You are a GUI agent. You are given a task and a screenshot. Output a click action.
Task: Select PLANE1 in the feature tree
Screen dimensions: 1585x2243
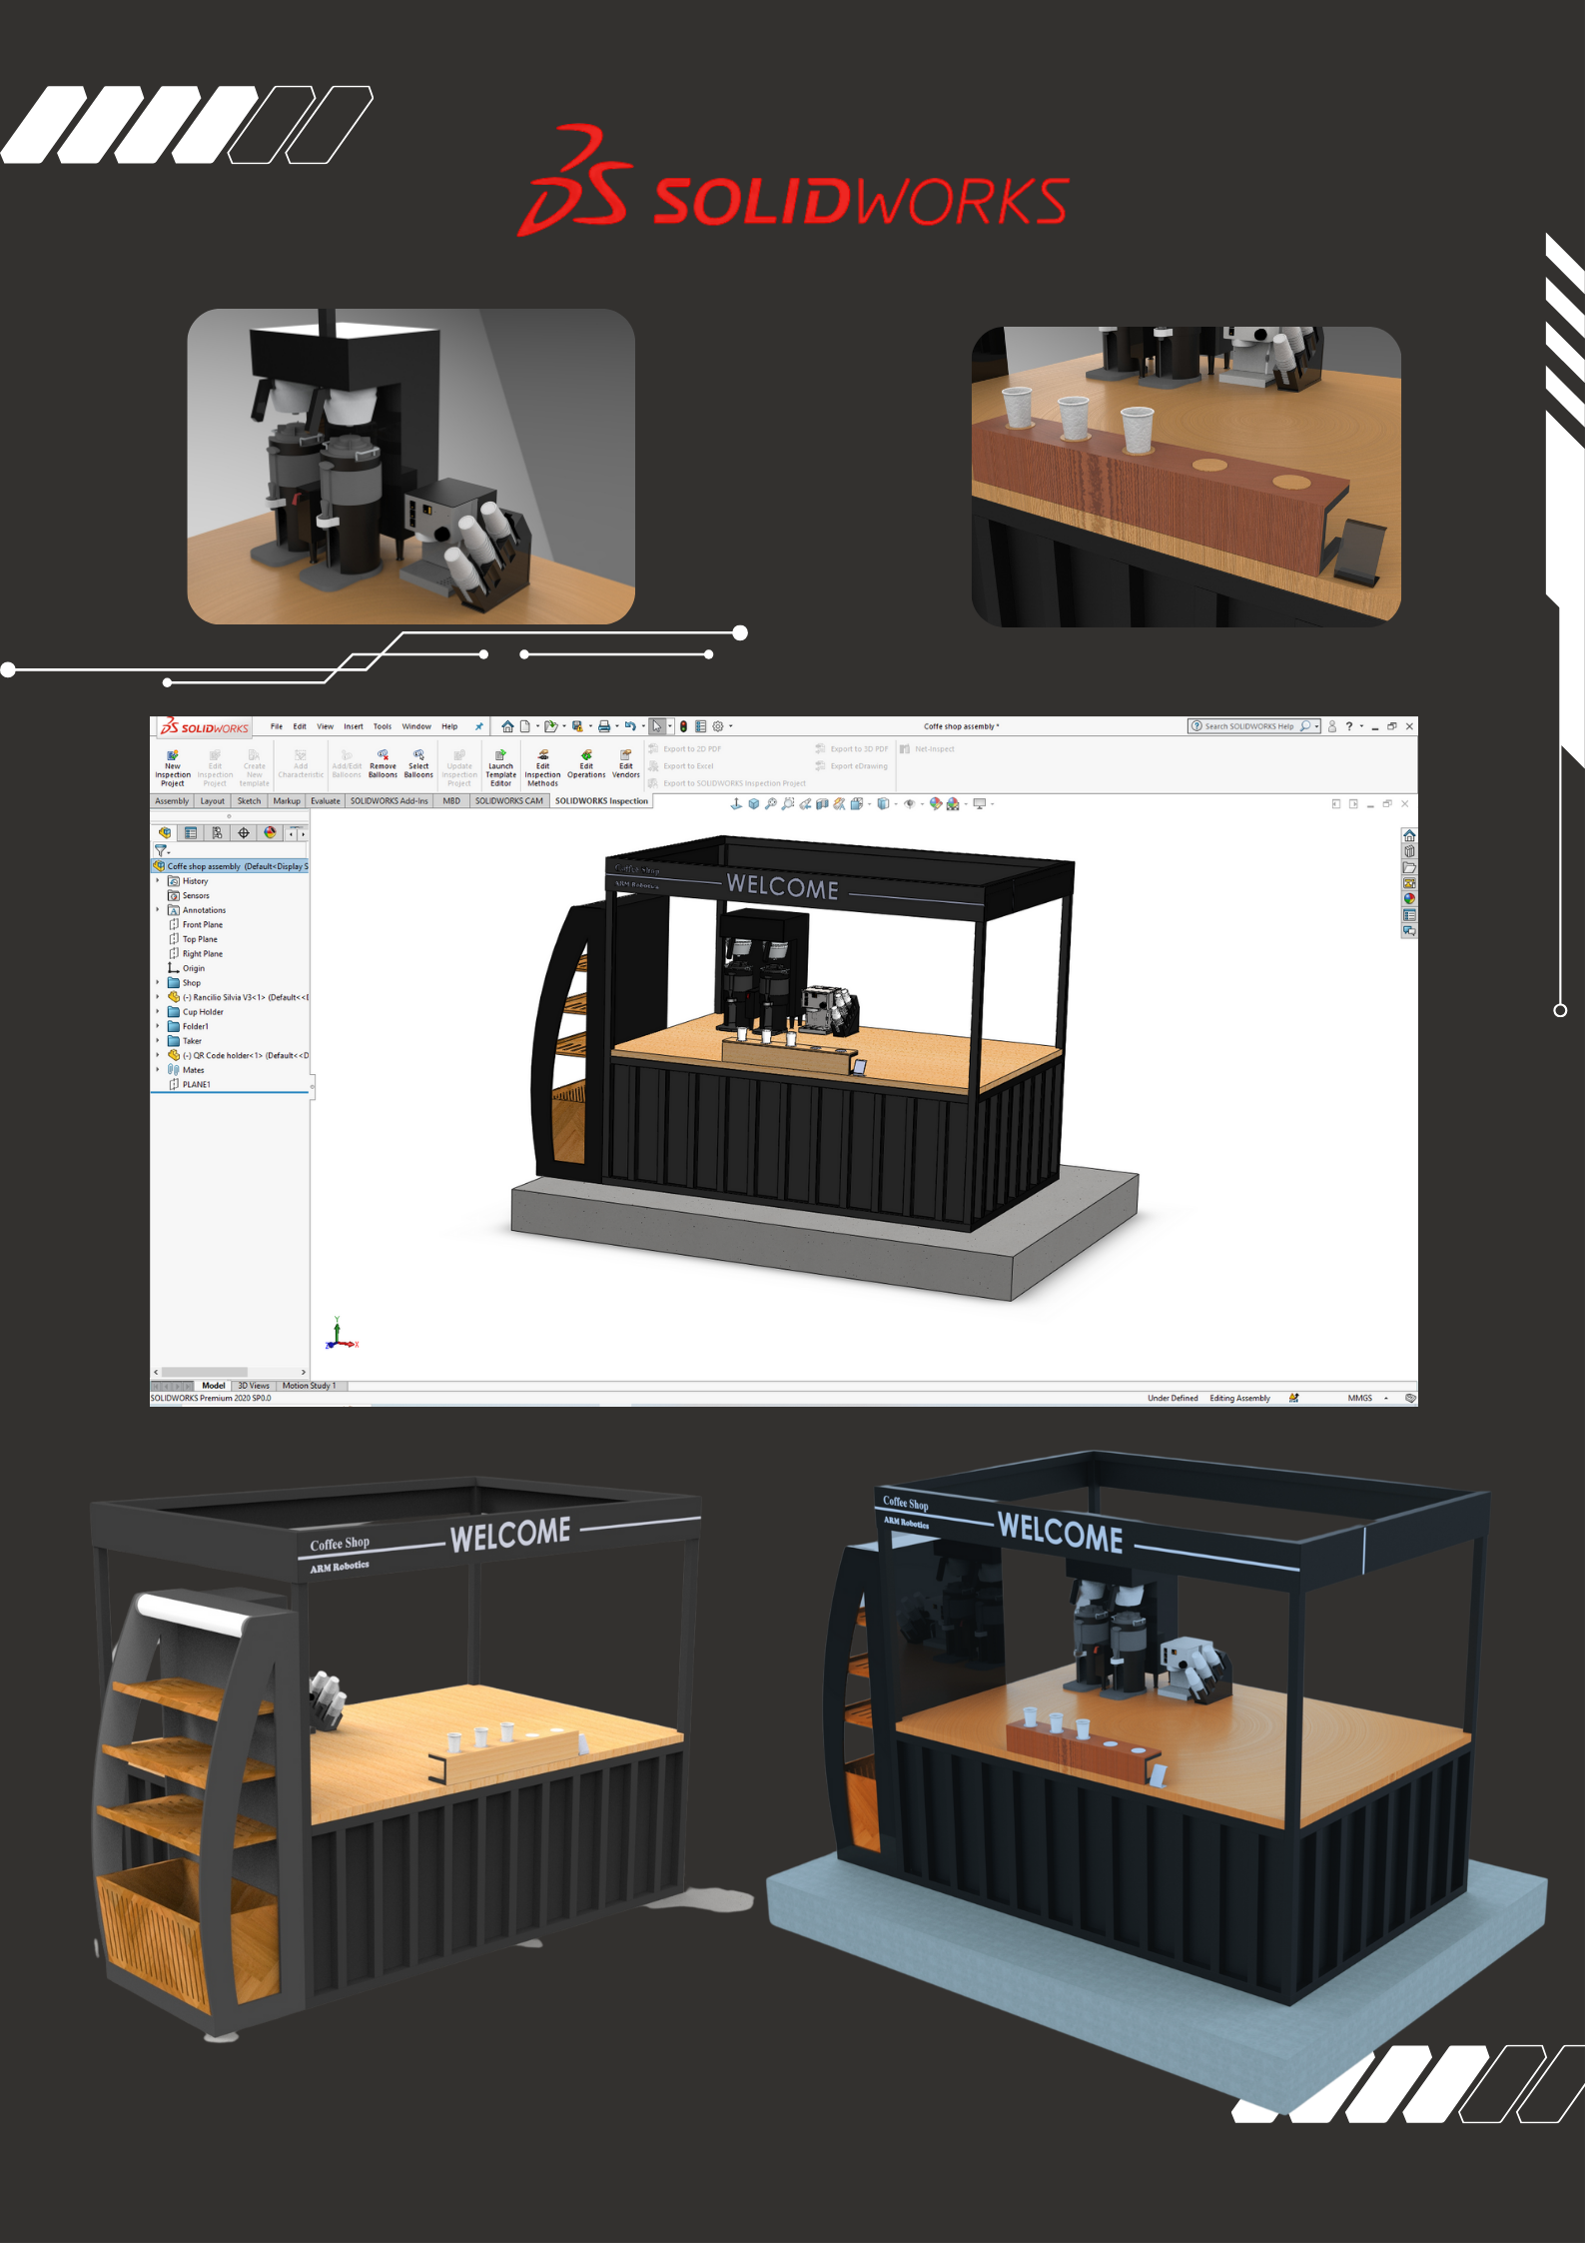(197, 1084)
